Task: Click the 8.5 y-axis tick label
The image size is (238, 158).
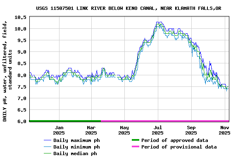Action: [22, 63]
